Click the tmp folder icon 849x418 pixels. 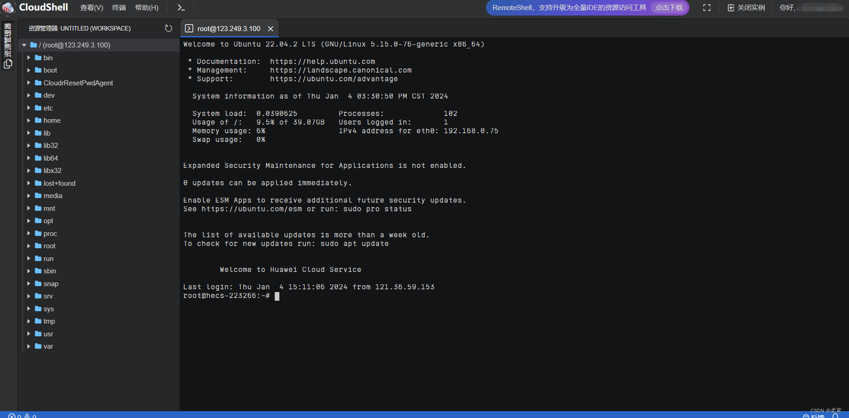click(x=38, y=321)
